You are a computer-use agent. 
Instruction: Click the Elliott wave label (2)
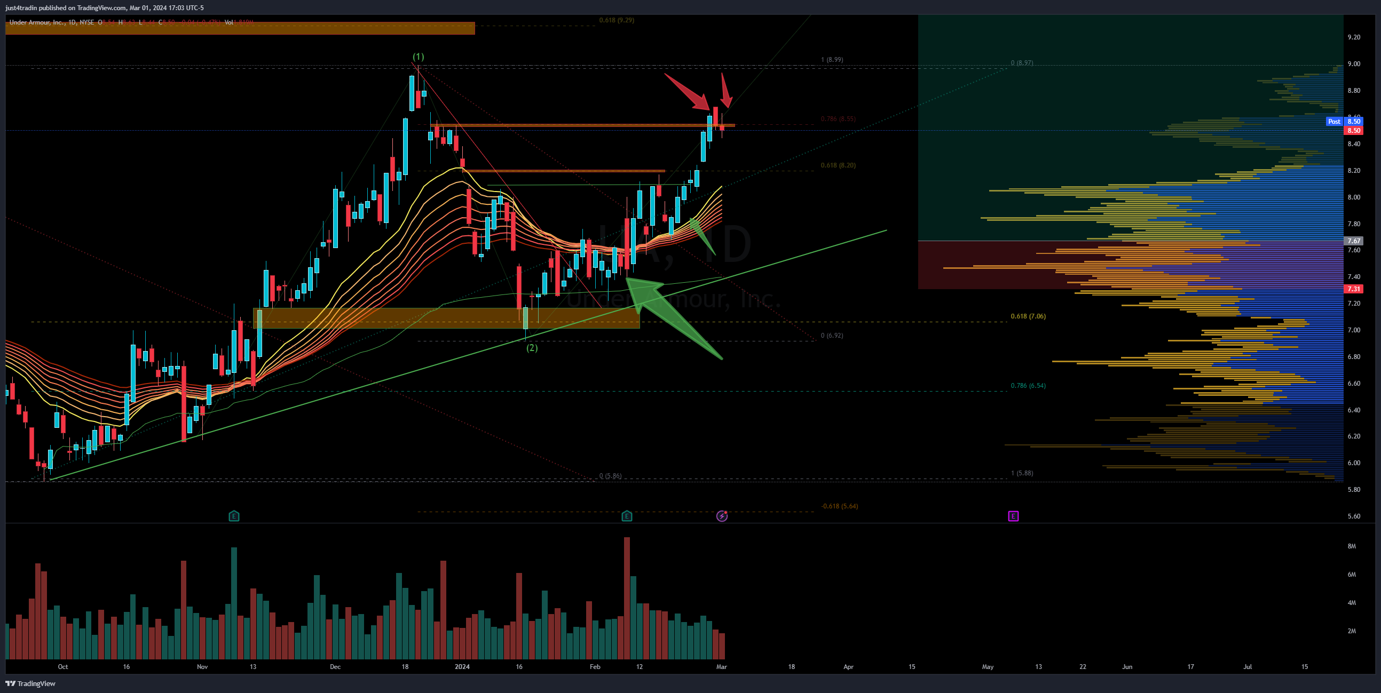(x=532, y=347)
